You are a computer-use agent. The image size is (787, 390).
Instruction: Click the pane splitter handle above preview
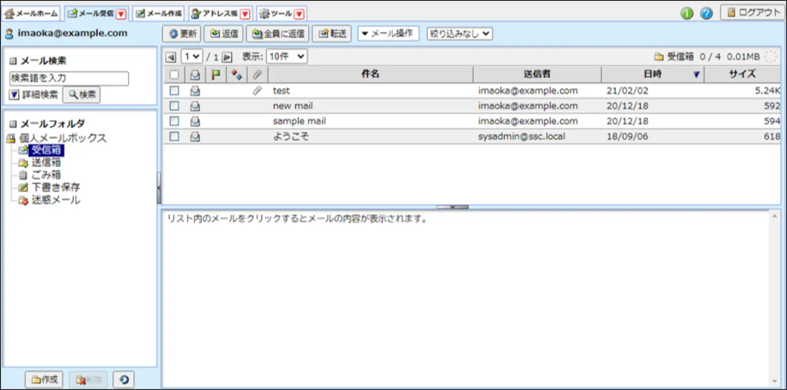(452, 207)
